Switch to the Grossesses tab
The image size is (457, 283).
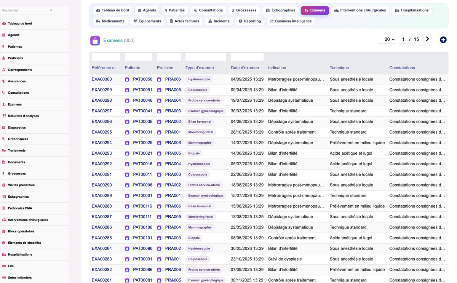point(244,10)
